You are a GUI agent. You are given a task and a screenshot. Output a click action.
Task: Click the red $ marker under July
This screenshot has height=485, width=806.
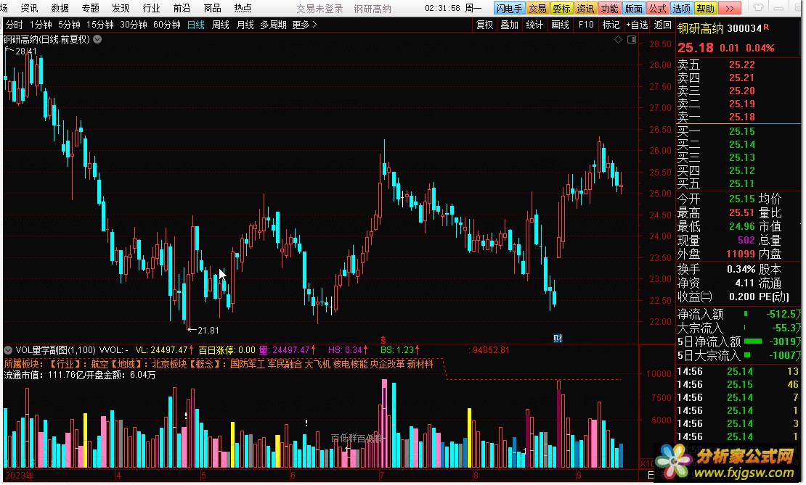pyautogui.click(x=383, y=340)
